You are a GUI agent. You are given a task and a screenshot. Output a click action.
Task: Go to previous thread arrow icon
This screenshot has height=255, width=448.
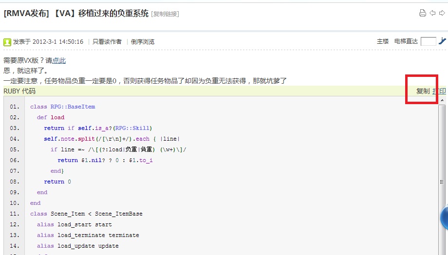pyautogui.click(x=432, y=13)
